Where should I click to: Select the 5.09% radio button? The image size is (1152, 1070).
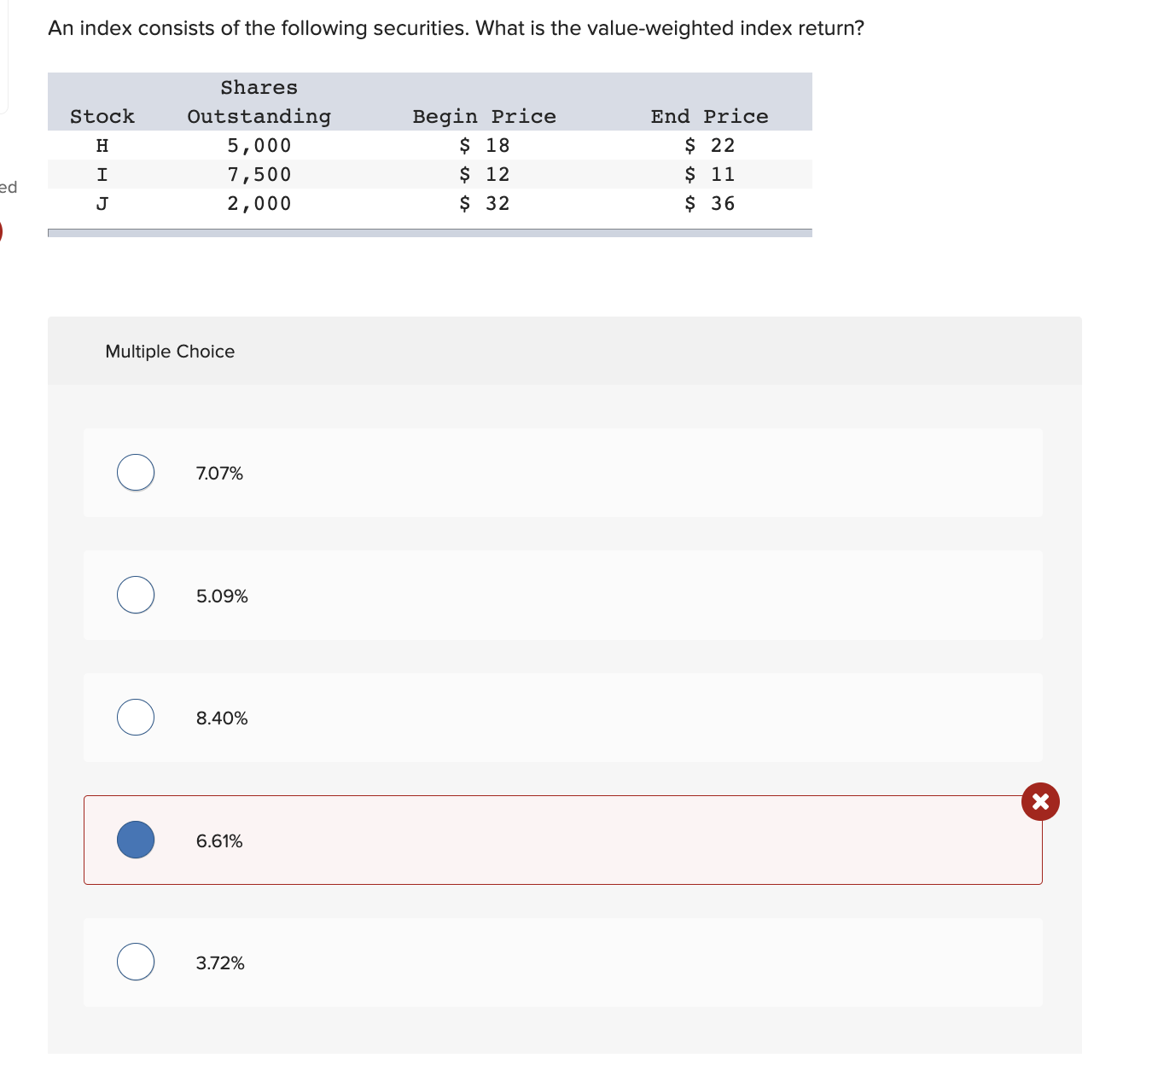[x=136, y=595]
